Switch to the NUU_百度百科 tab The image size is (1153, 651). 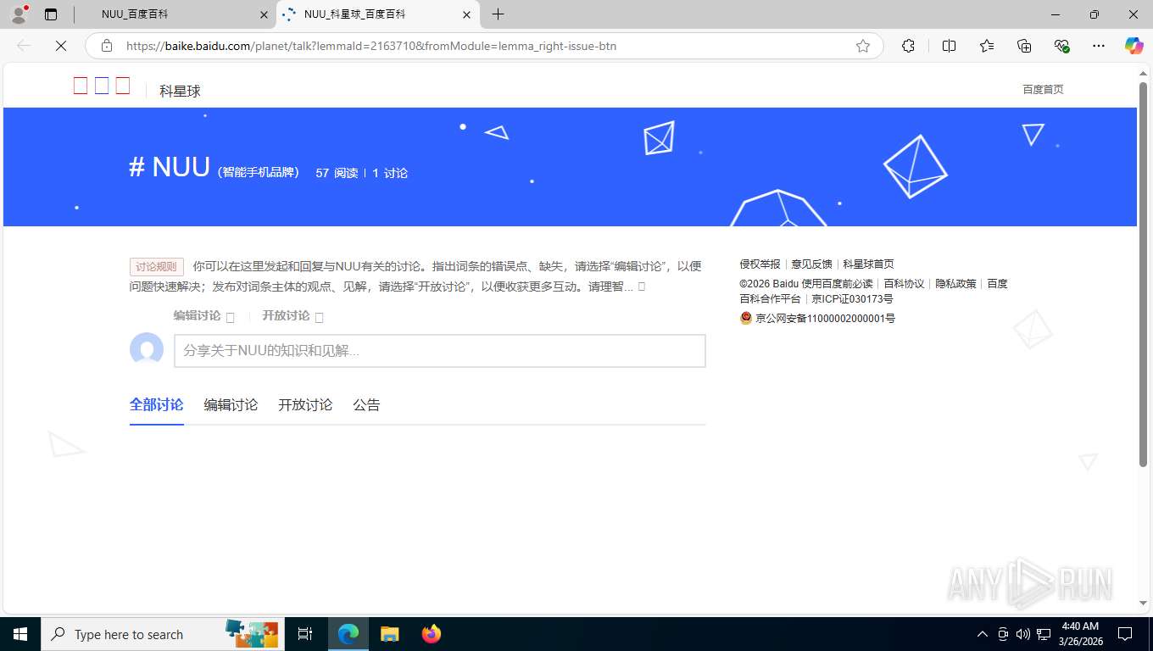click(x=175, y=14)
